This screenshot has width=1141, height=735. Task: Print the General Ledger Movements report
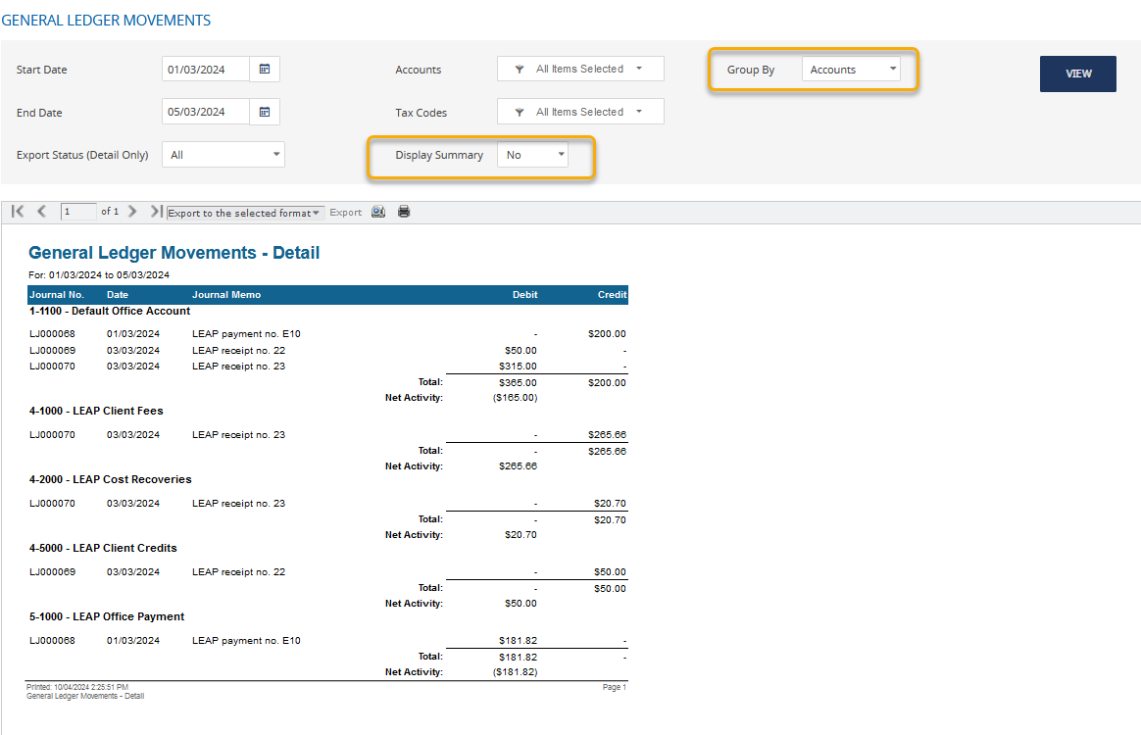(x=403, y=211)
